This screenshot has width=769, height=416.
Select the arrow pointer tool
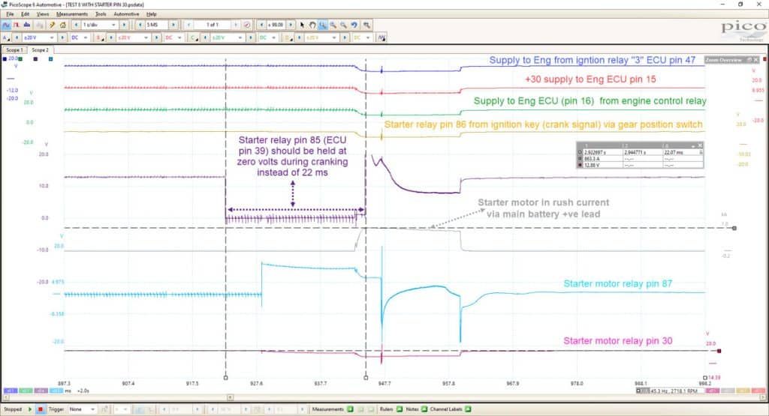click(302, 25)
